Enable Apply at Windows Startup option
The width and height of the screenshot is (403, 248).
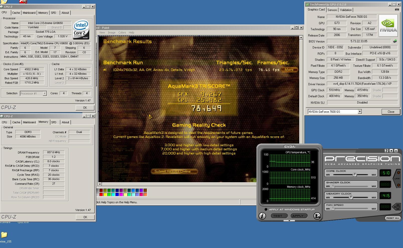click(266, 209)
